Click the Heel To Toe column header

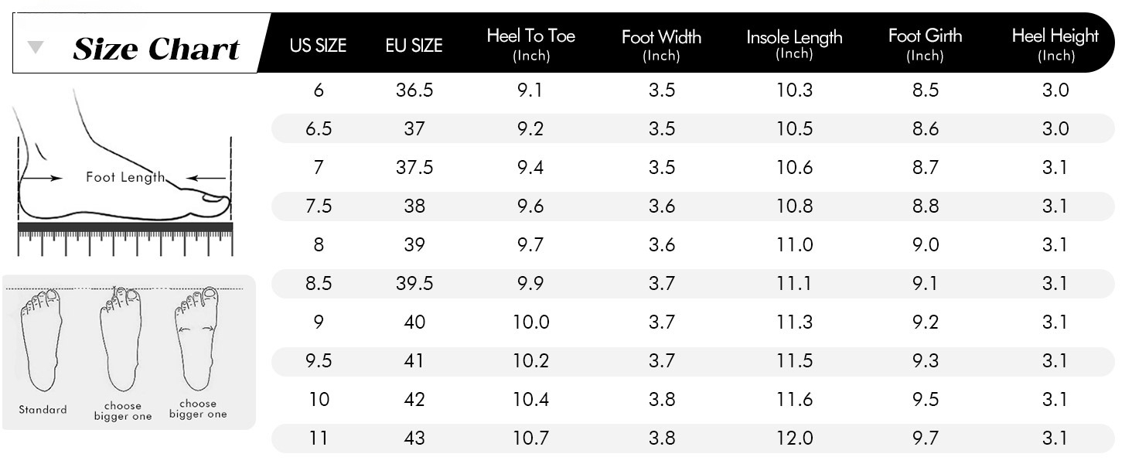tap(531, 45)
